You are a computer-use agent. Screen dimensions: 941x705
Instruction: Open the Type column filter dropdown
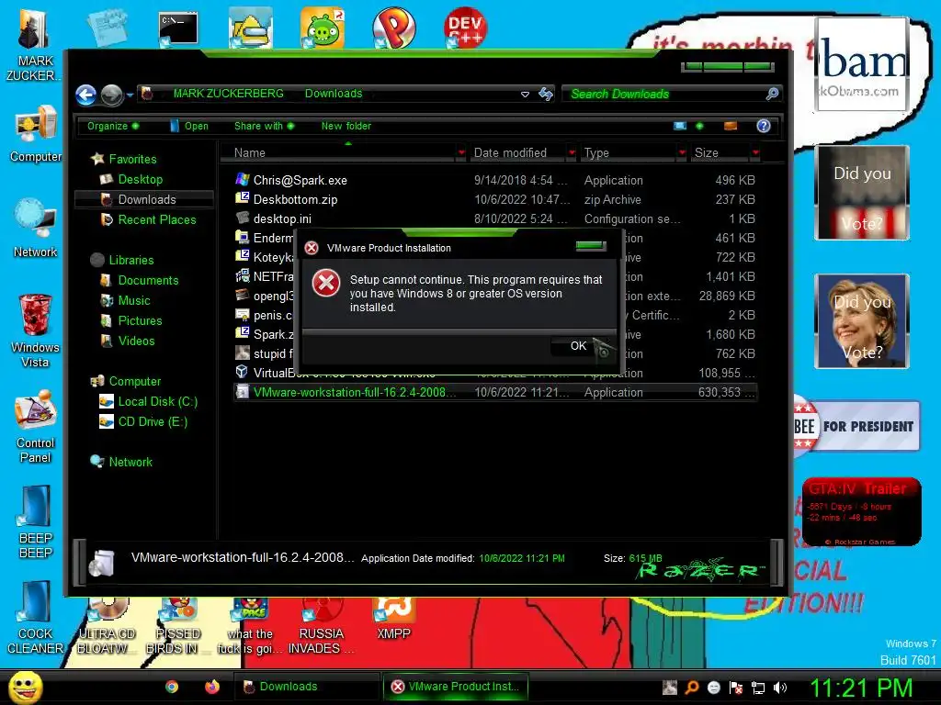click(x=682, y=153)
